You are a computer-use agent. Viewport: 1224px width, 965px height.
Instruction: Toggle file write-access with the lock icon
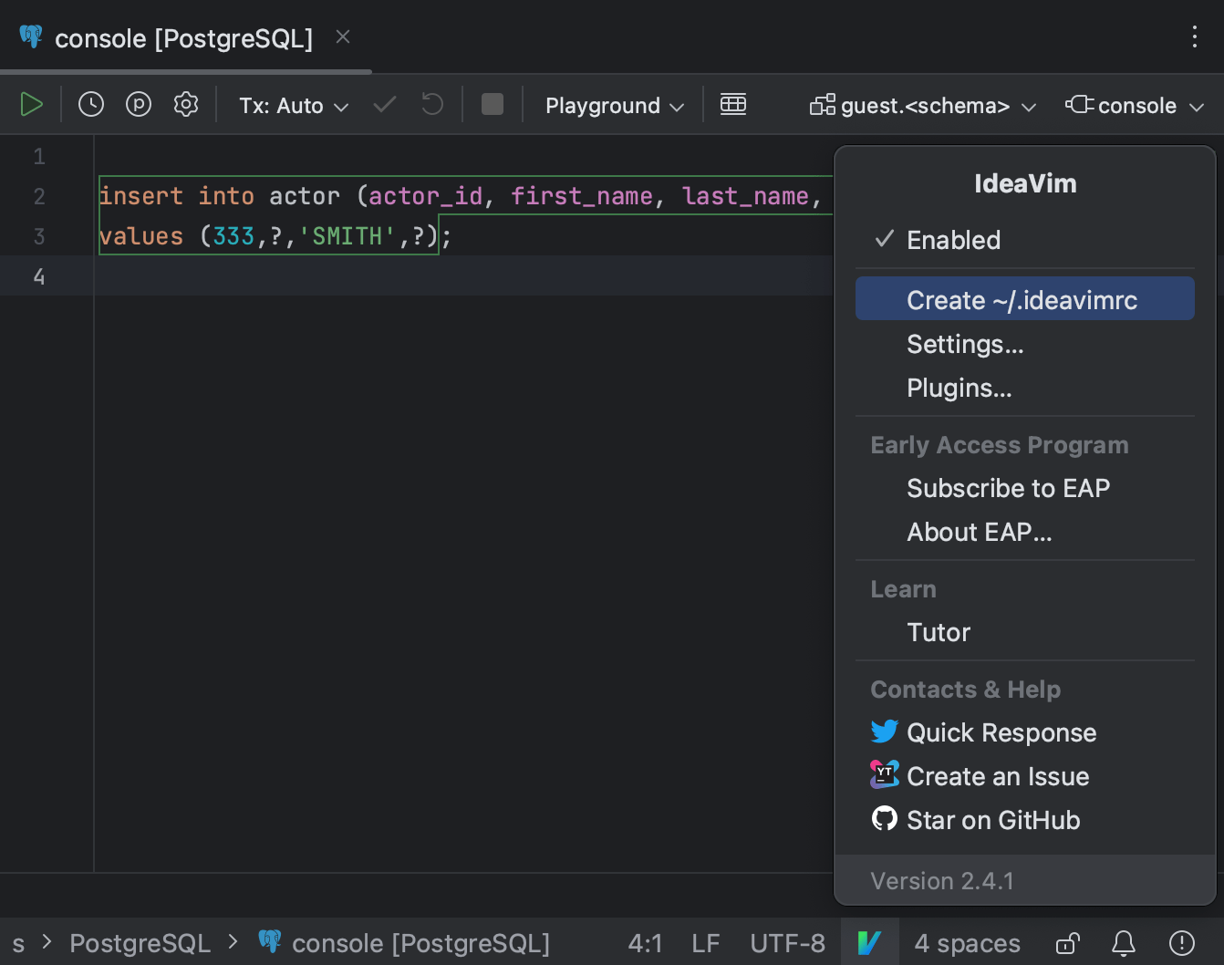point(1066,942)
